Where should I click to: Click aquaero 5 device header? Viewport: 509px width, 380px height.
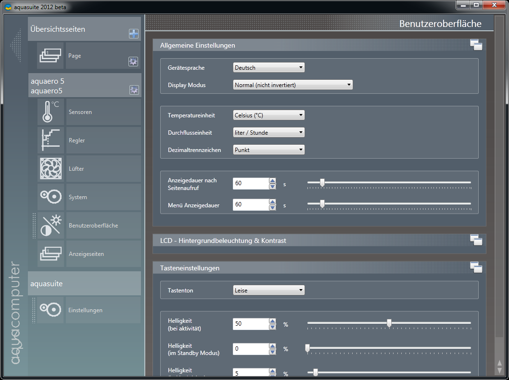[x=85, y=85]
